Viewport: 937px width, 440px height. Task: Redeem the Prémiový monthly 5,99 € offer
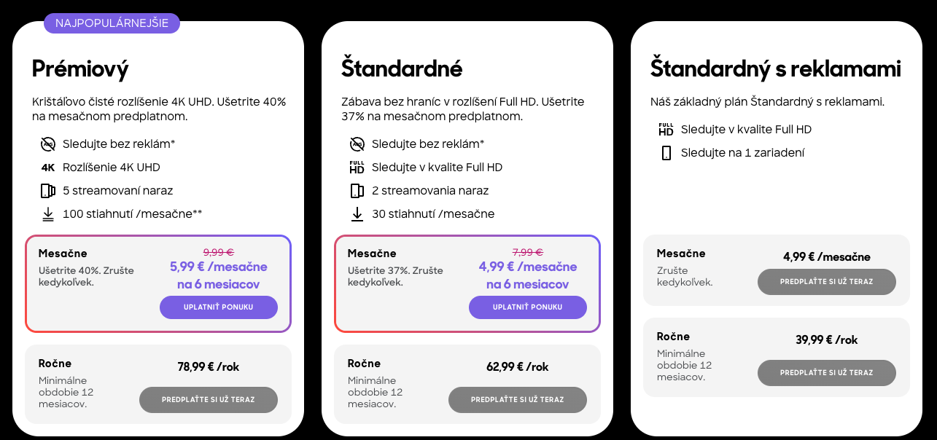tap(219, 307)
